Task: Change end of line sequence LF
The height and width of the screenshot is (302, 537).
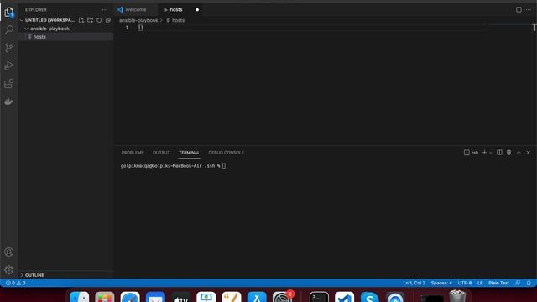Action: click(x=480, y=283)
